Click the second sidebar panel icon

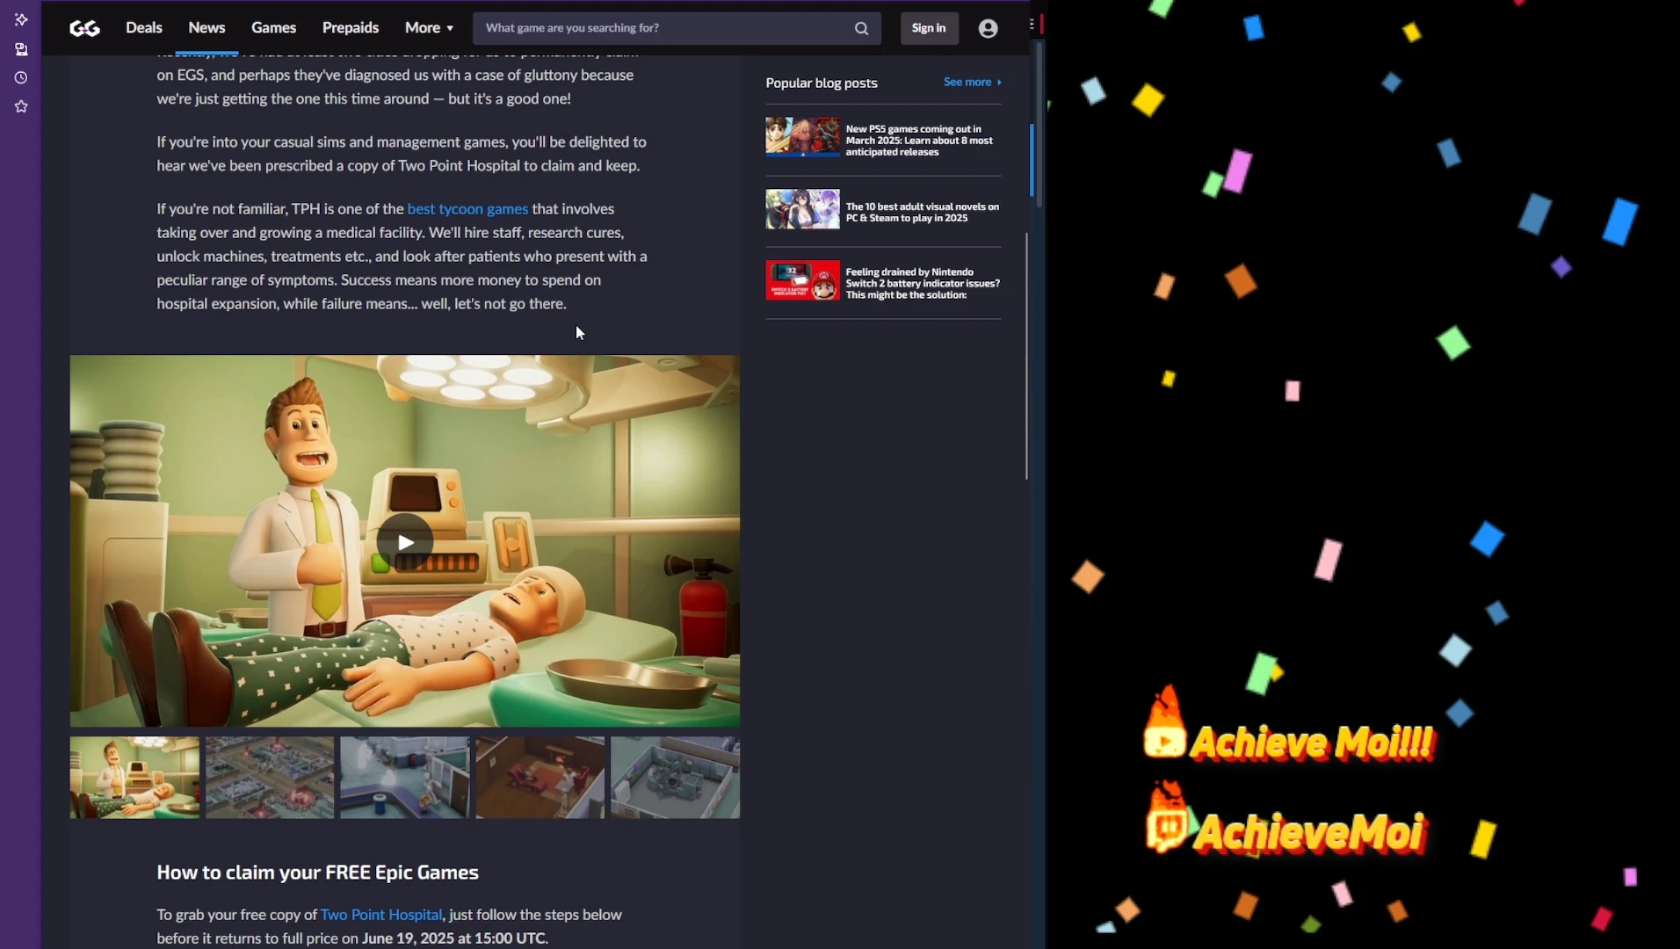[x=21, y=49]
